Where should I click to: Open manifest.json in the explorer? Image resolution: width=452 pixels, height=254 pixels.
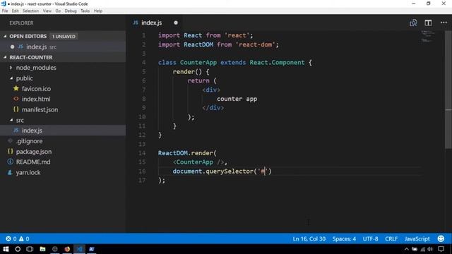tap(63, 109)
